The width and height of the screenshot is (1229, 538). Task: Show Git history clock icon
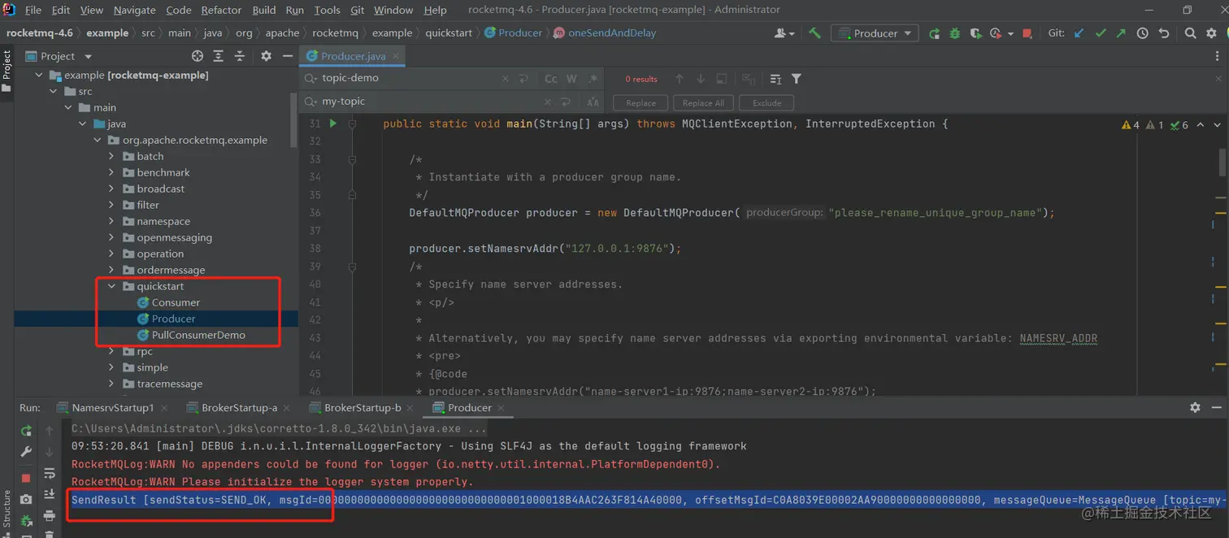click(x=1142, y=33)
